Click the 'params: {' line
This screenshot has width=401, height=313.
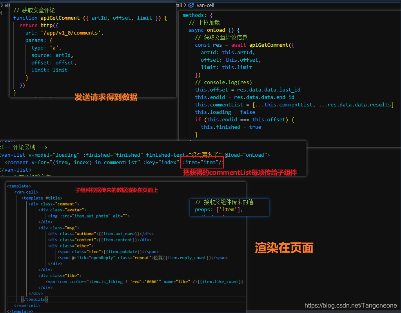39,40
